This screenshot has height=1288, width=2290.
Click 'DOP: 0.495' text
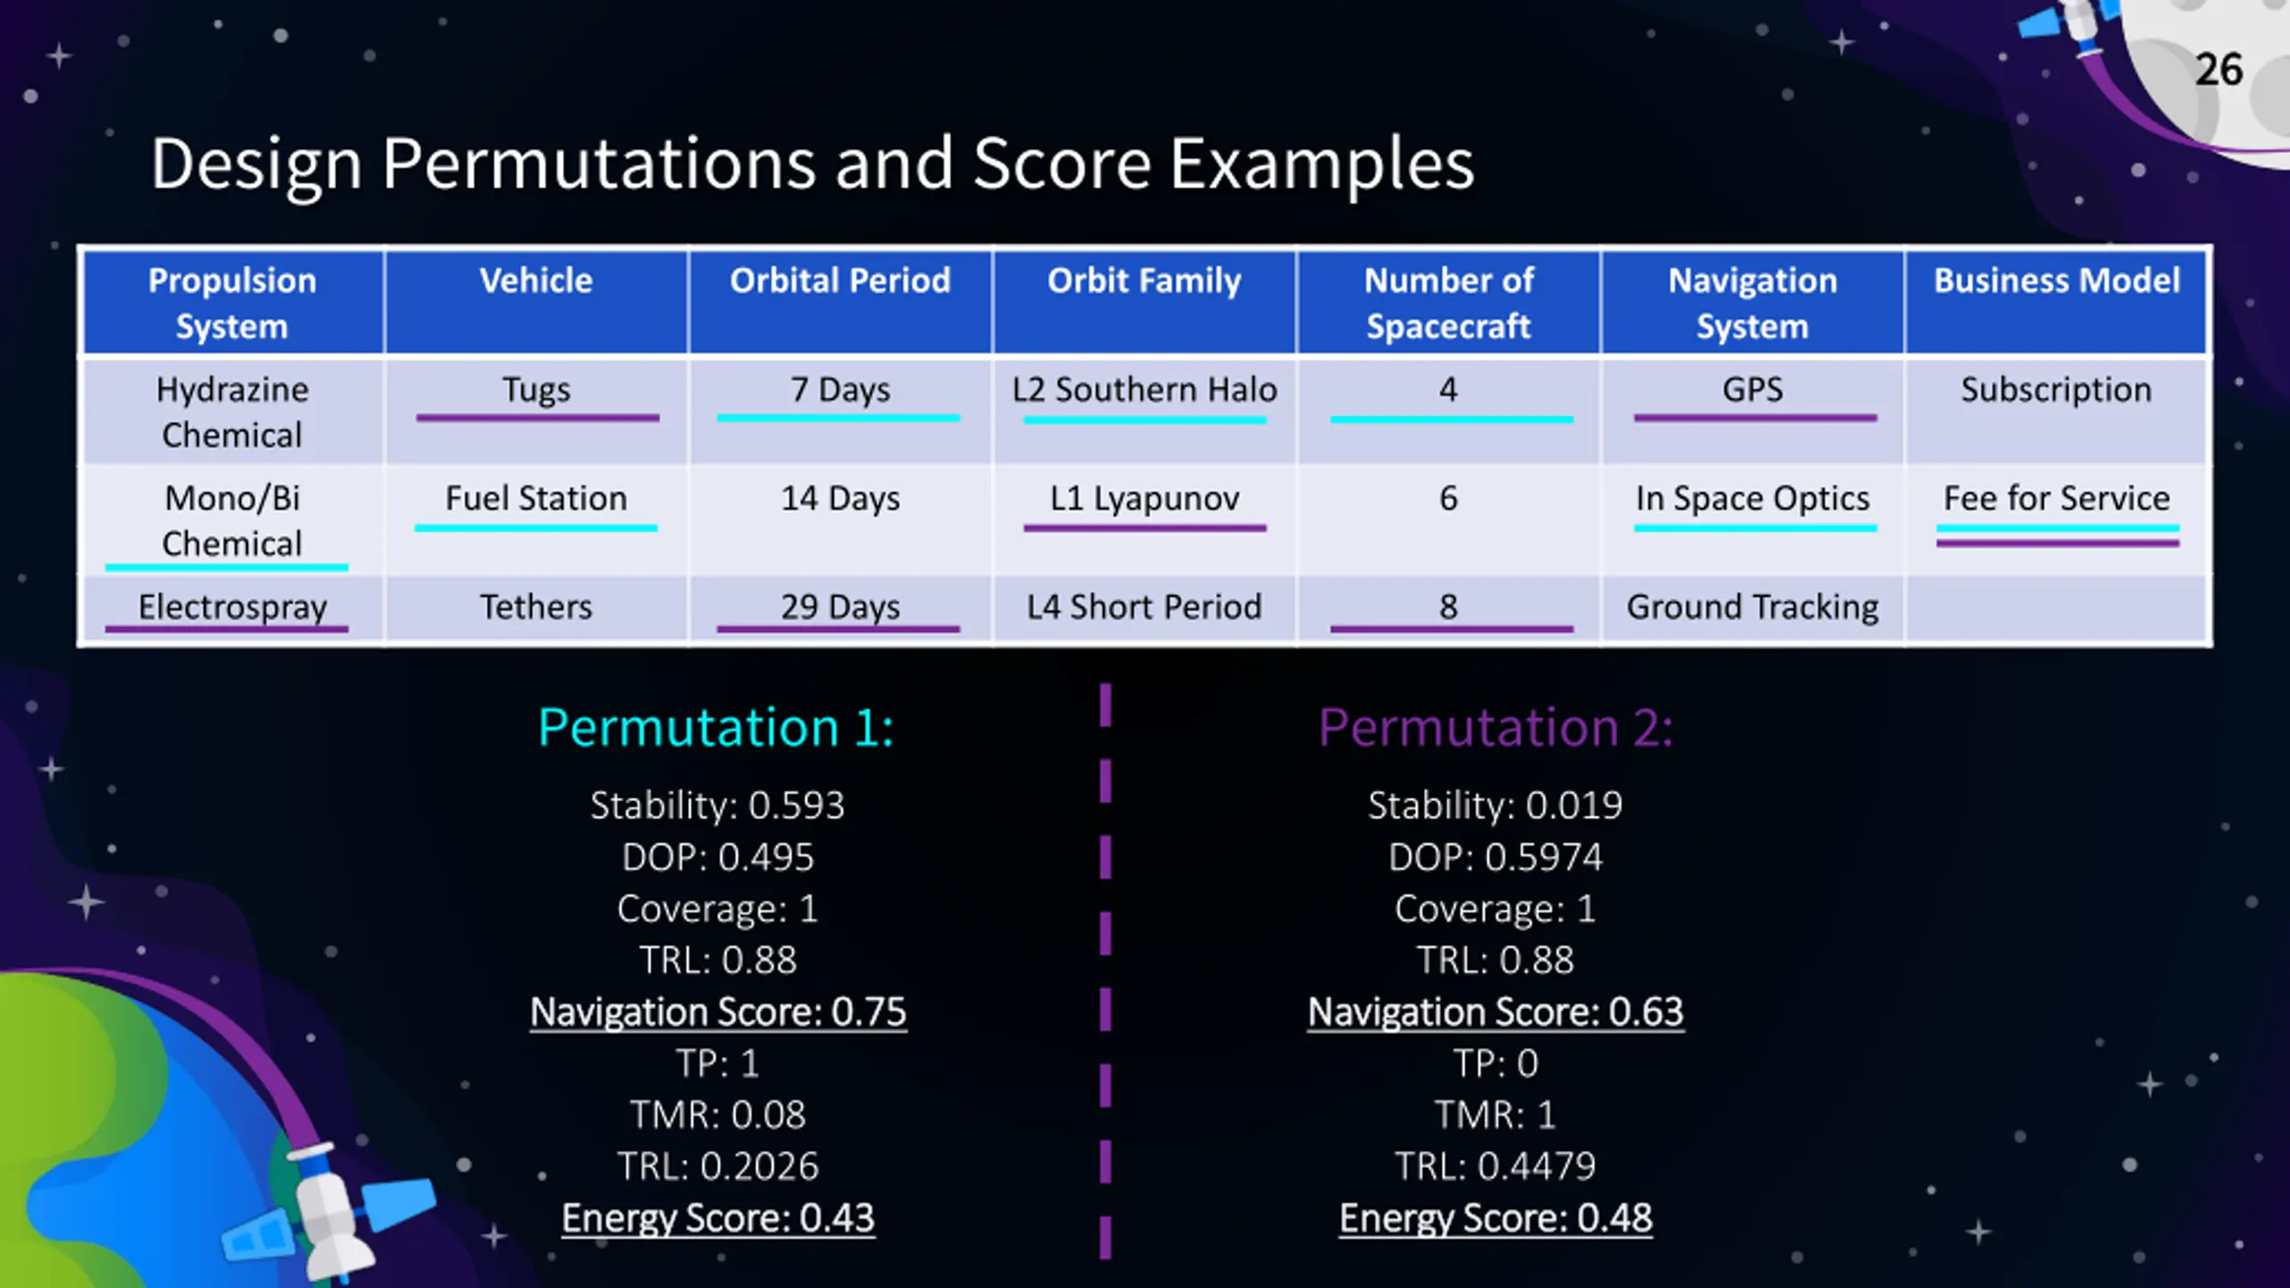717,858
